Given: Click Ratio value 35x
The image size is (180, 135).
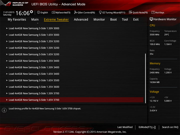Looking at the screenshot, I should click(151, 54).
